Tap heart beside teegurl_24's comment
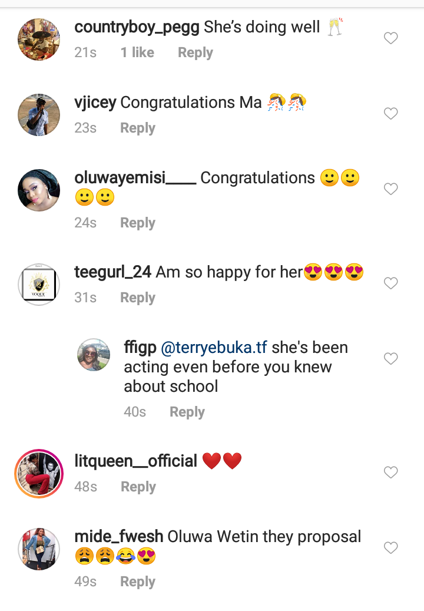424x611 pixels. [x=391, y=283]
